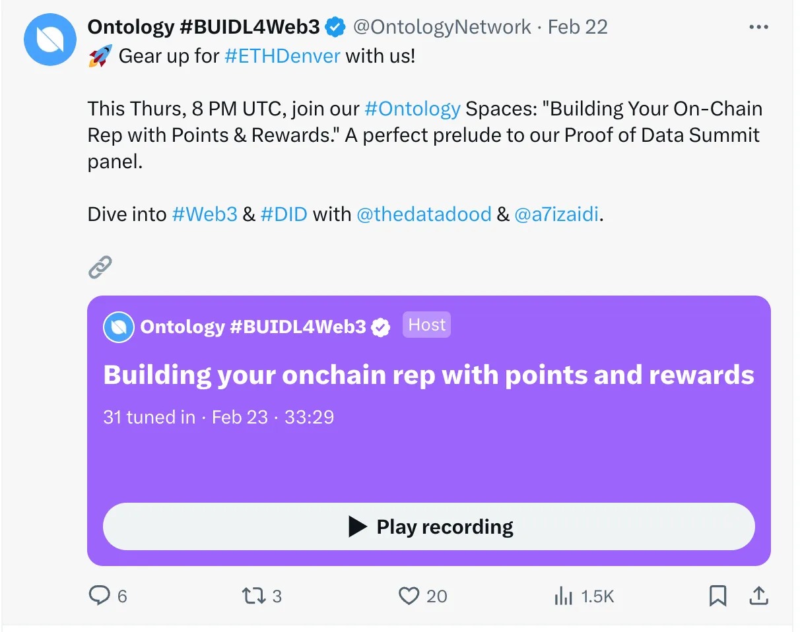
Task: Click the chain link icon
Action: click(100, 267)
